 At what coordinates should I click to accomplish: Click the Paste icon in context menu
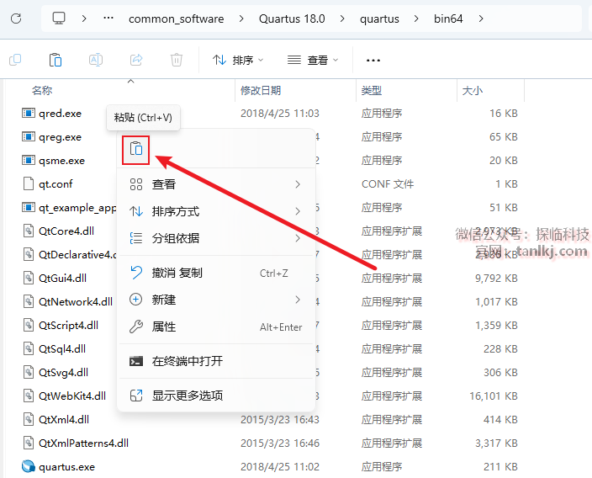136,150
